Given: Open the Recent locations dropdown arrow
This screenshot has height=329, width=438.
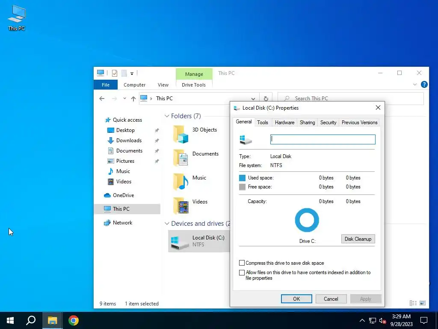Looking at the screenshot, I should coord(124,99).
